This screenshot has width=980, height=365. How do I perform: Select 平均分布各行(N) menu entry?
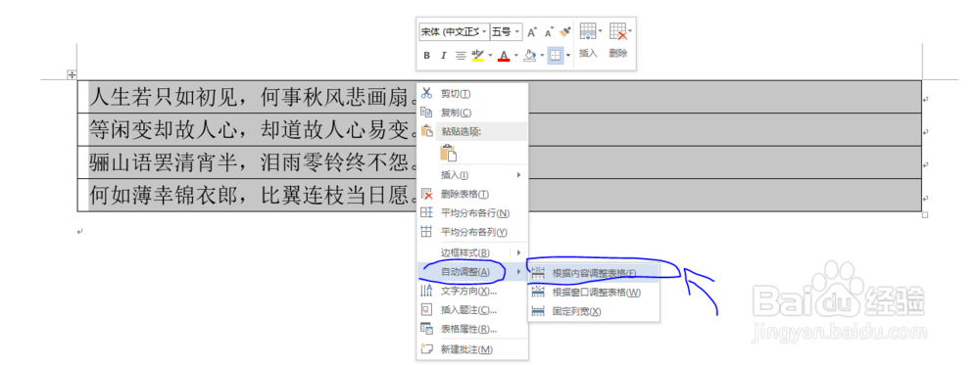point(472,213)
